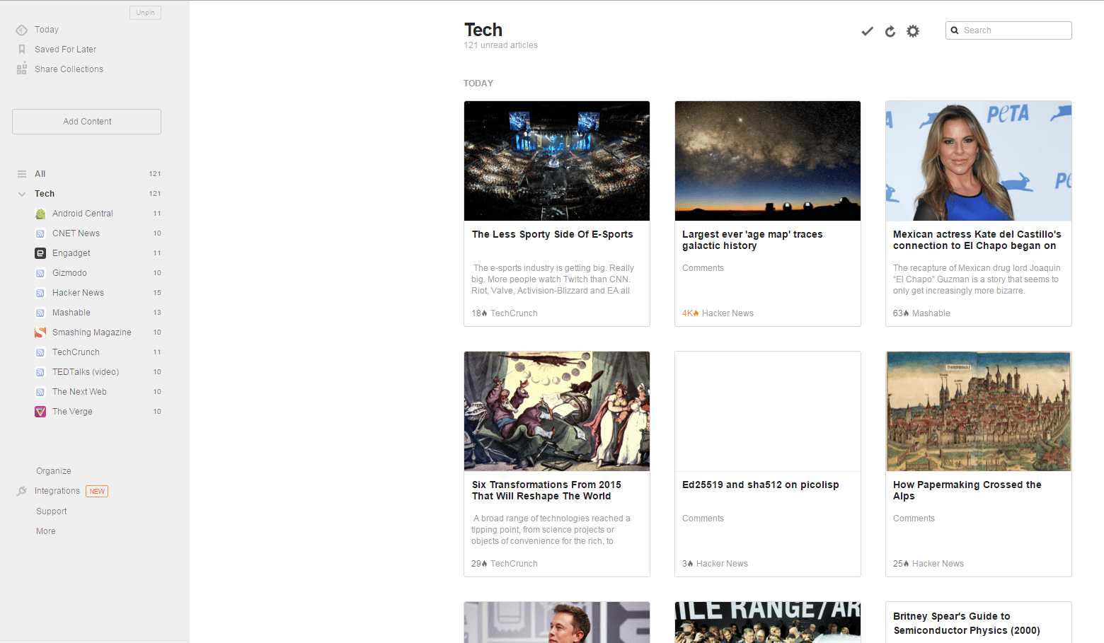Viewport: 1104px width, 643px height.
Task: Unpin the sidebar
Action: point(145,13)
